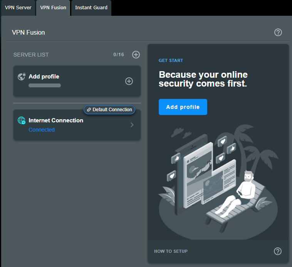Click the plus icon next to server count 0/16
This screenshot has width=292, height=267.
coord(136,55)
